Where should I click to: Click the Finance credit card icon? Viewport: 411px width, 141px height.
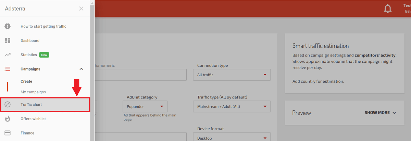[8, 133]
